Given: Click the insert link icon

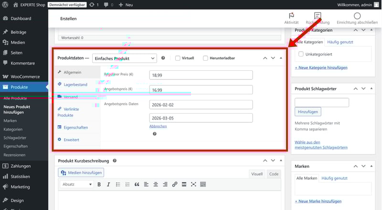Looking at the screenshot, I should pyautogui.click(x=174, y=184).
